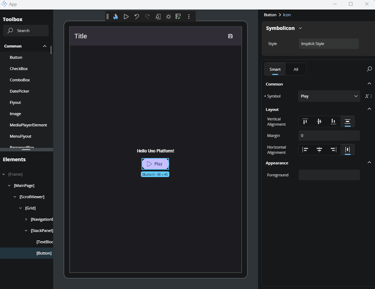Set vertical alignment to Center
The image size is (375, 289).
coord(319,121)
